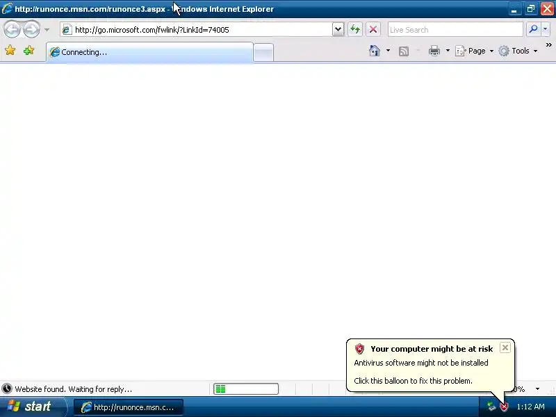Click the status bar loading progress bar
Screen dimensions: 556x417
click(246, 389)
